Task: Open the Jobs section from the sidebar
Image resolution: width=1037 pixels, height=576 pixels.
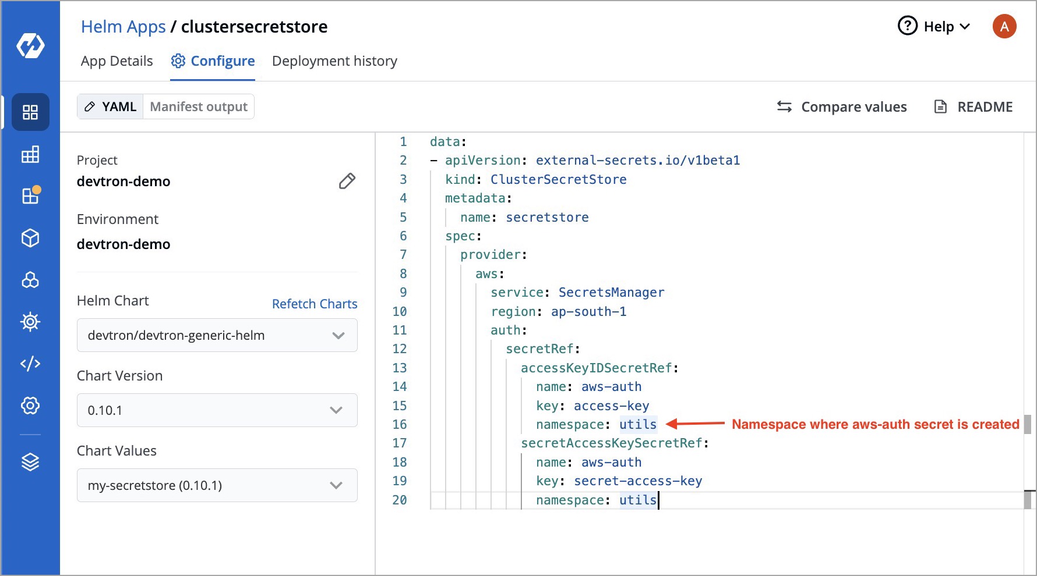Action: tap(30, 154)
